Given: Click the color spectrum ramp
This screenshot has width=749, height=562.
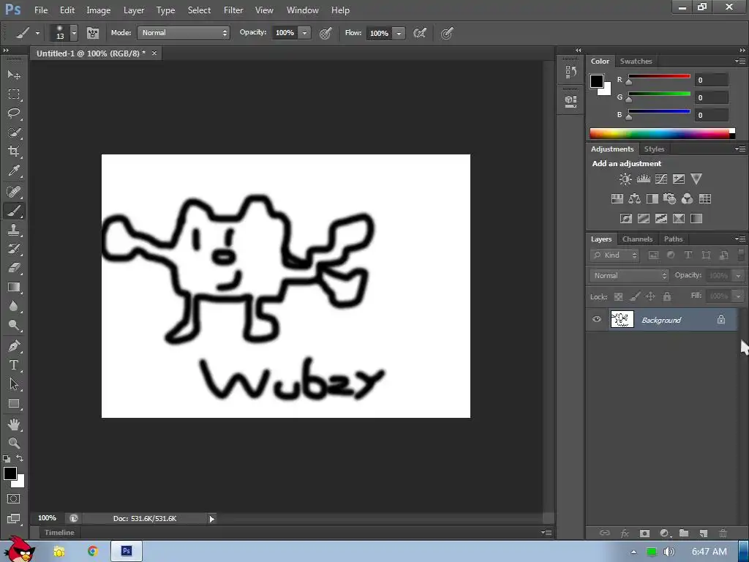Looking at the screenshot, I should pos(662,133).
